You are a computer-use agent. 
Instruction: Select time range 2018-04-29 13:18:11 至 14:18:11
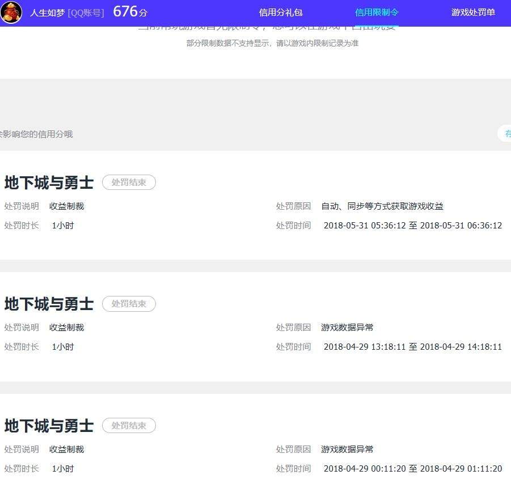(x=413, y=347)
